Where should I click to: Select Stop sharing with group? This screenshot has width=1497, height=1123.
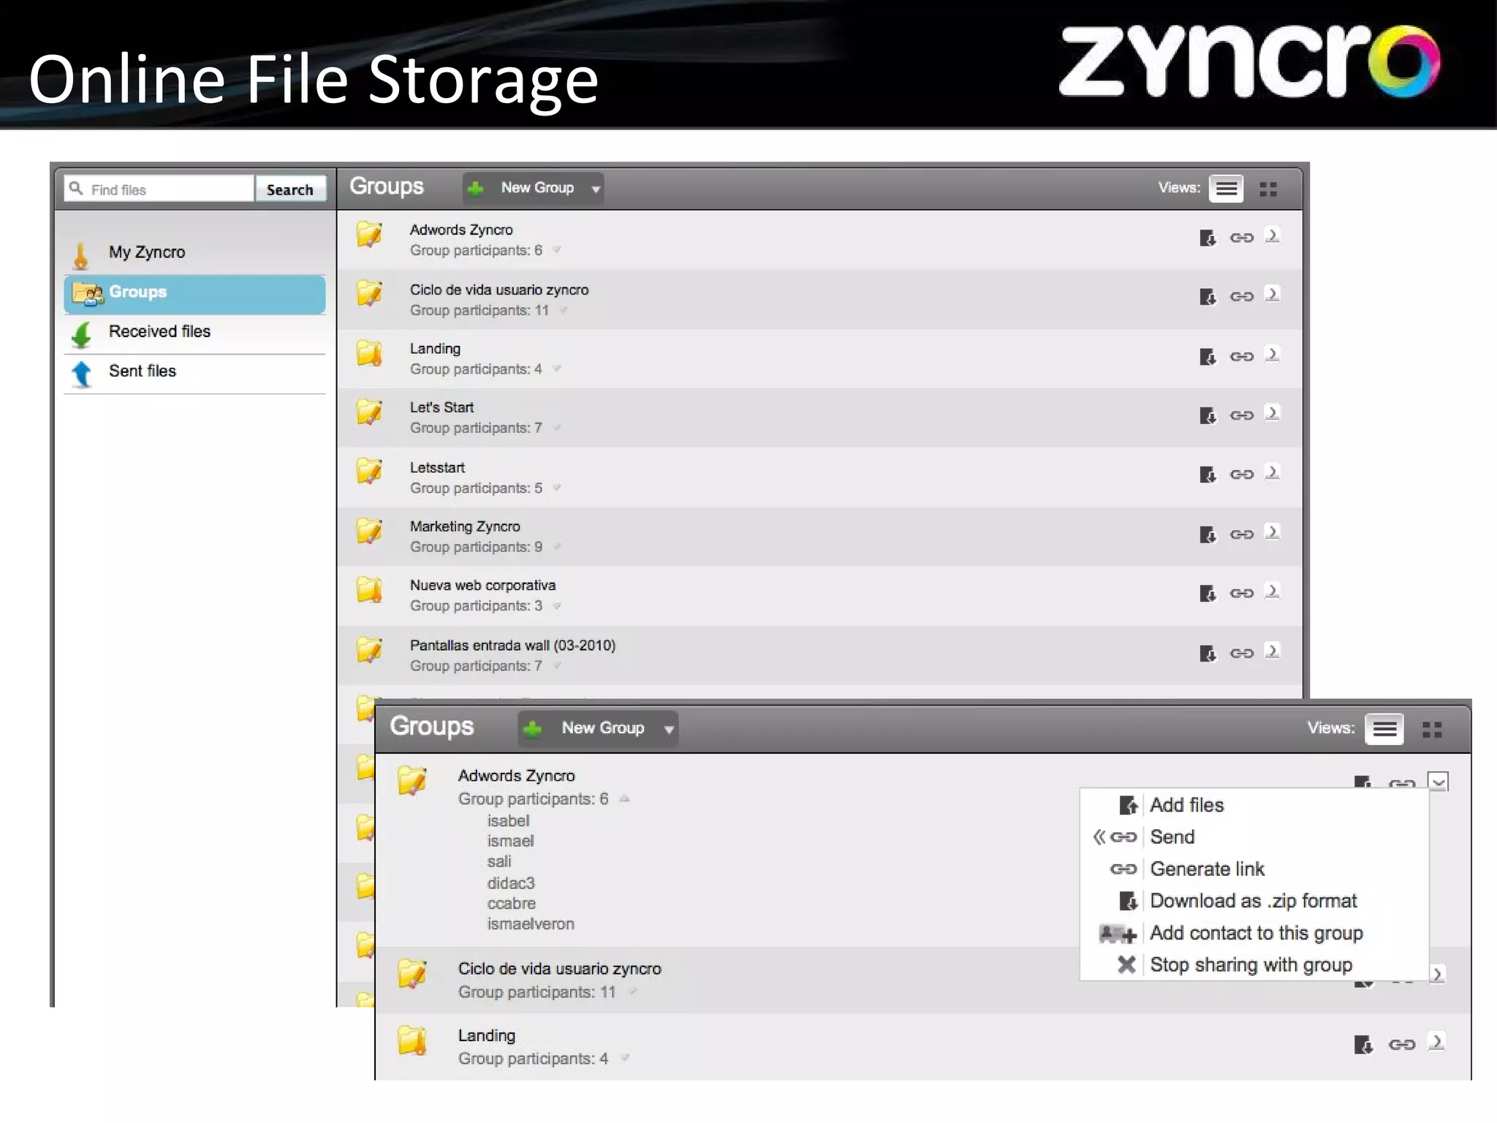[1251, 965]
